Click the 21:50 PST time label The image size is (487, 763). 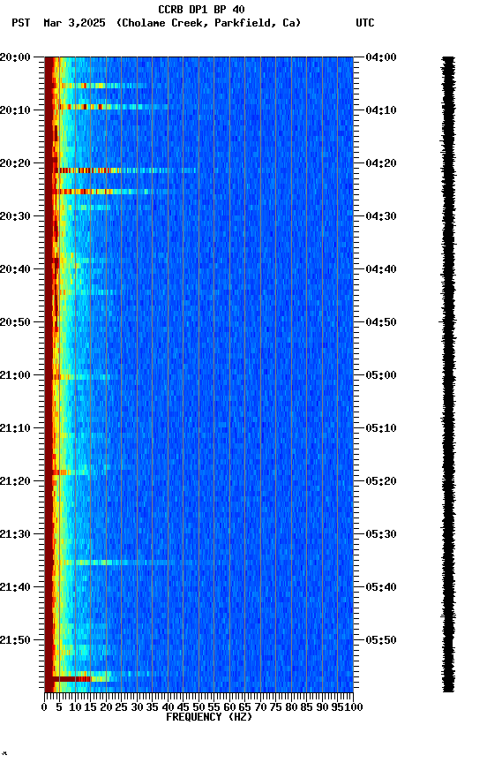[15, 640]
